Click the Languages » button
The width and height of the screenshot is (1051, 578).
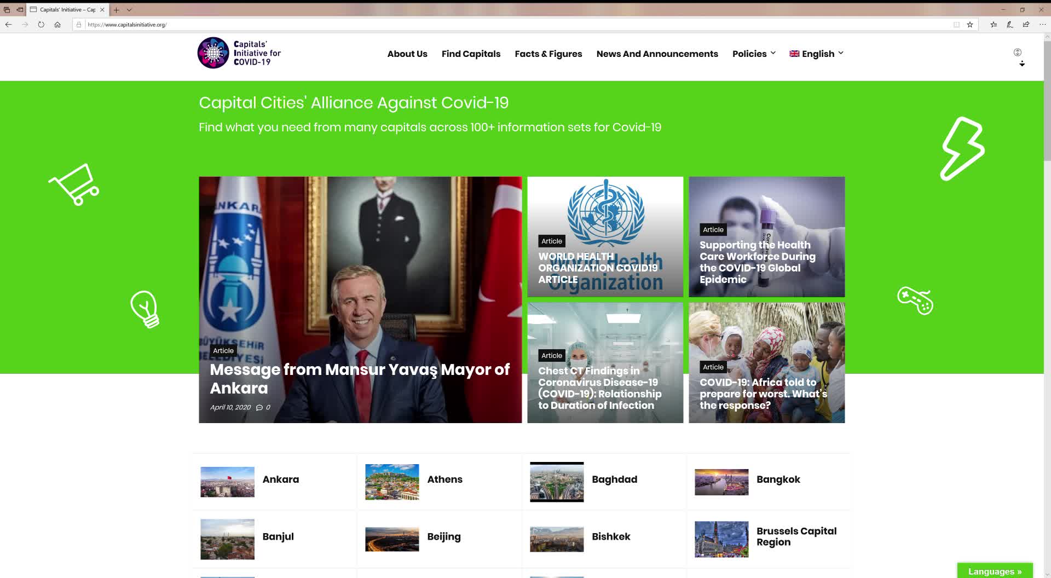tap(995, 571)
